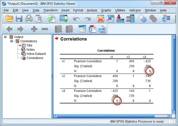Open Print Preview magnifier icon
This screenshot has height=126, width=178.
tap(39, 18)
